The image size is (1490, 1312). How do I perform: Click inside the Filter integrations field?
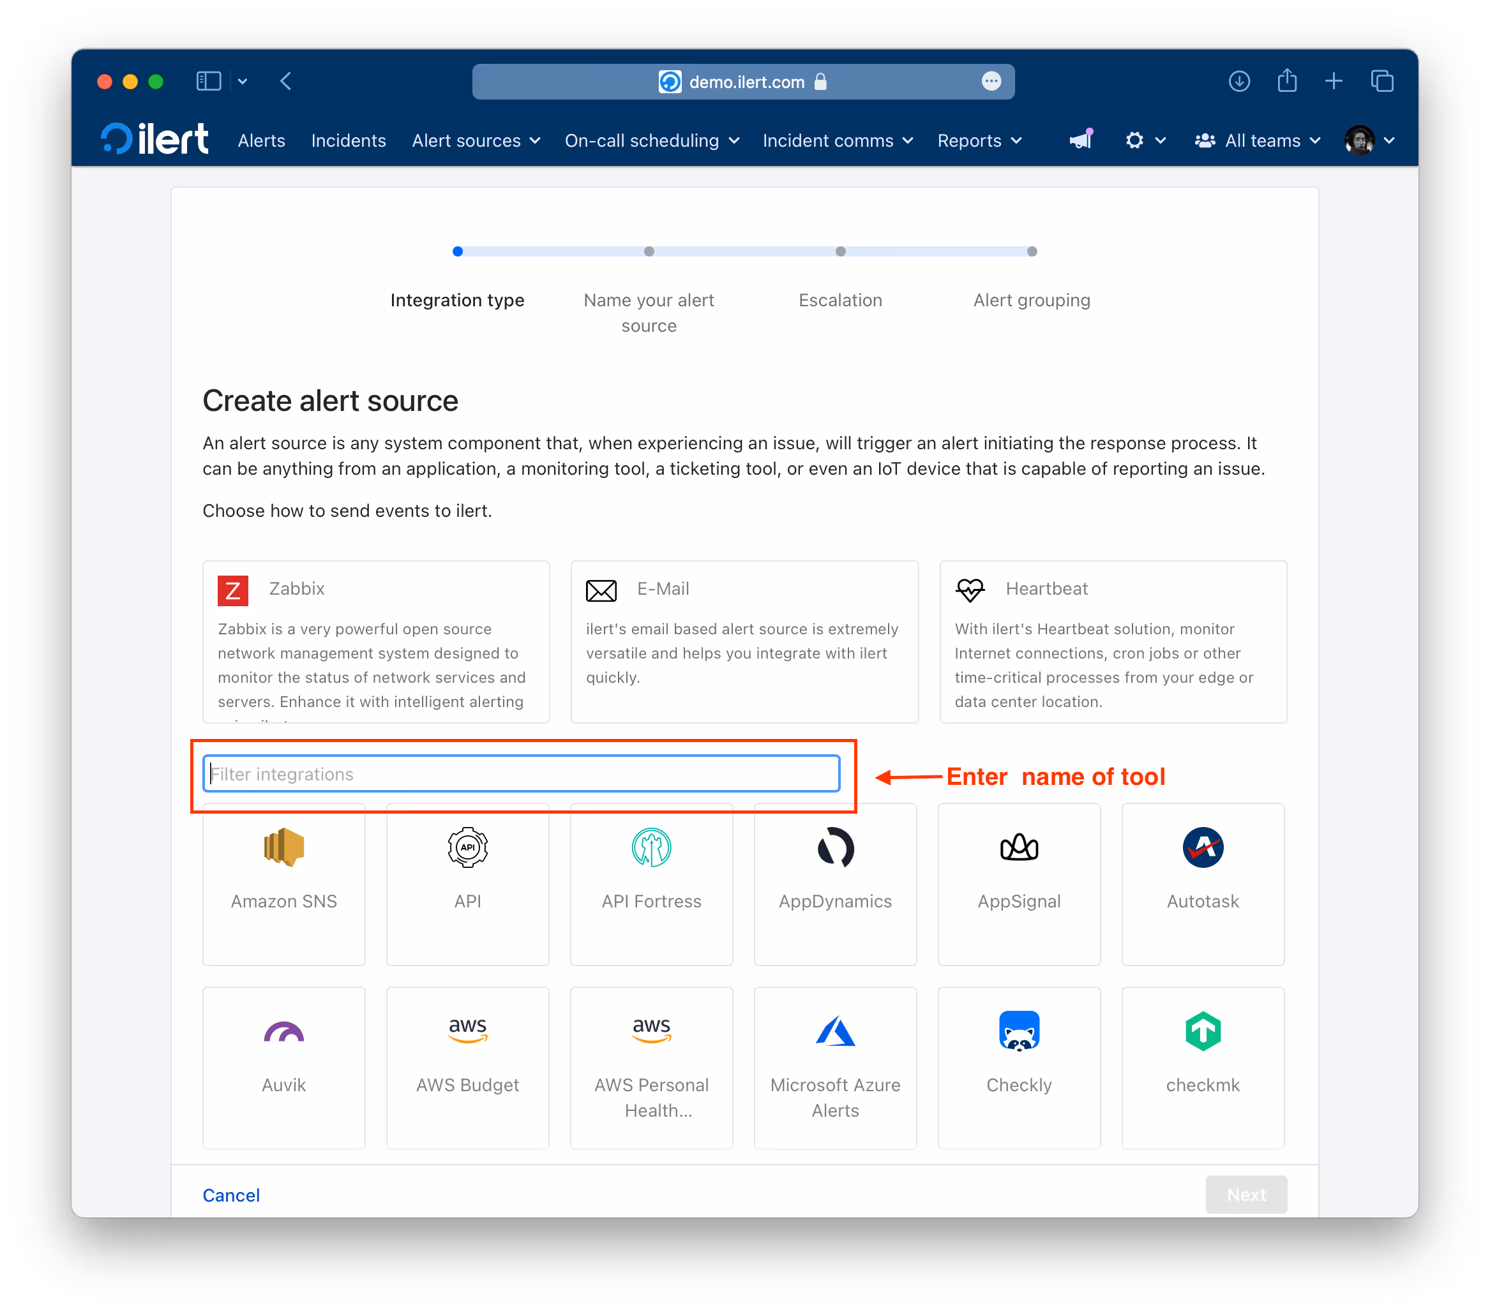(x=520, y=773)
